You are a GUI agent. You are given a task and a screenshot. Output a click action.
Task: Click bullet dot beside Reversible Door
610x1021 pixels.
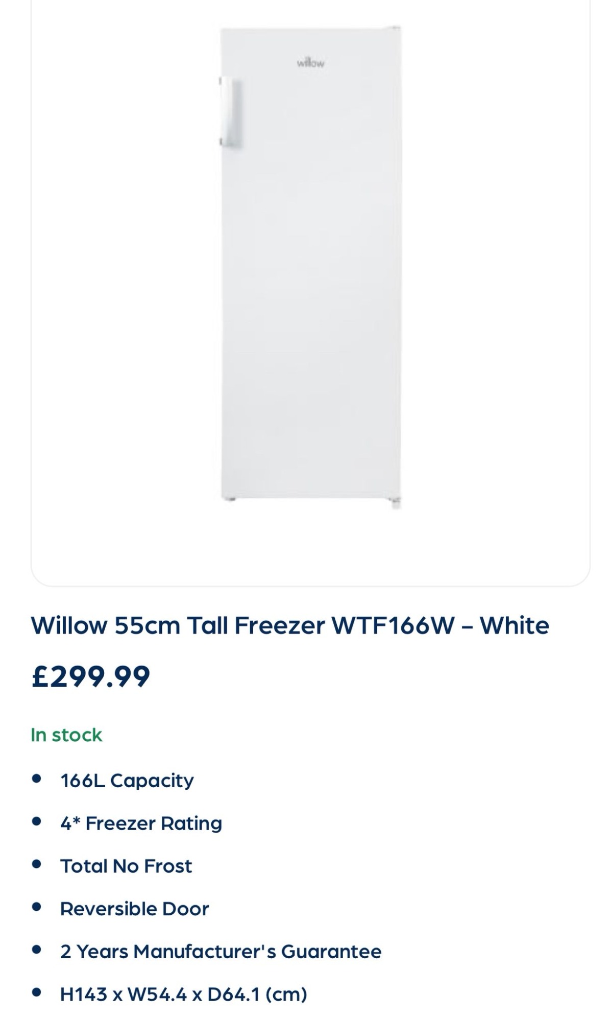[x=36, y=907]
